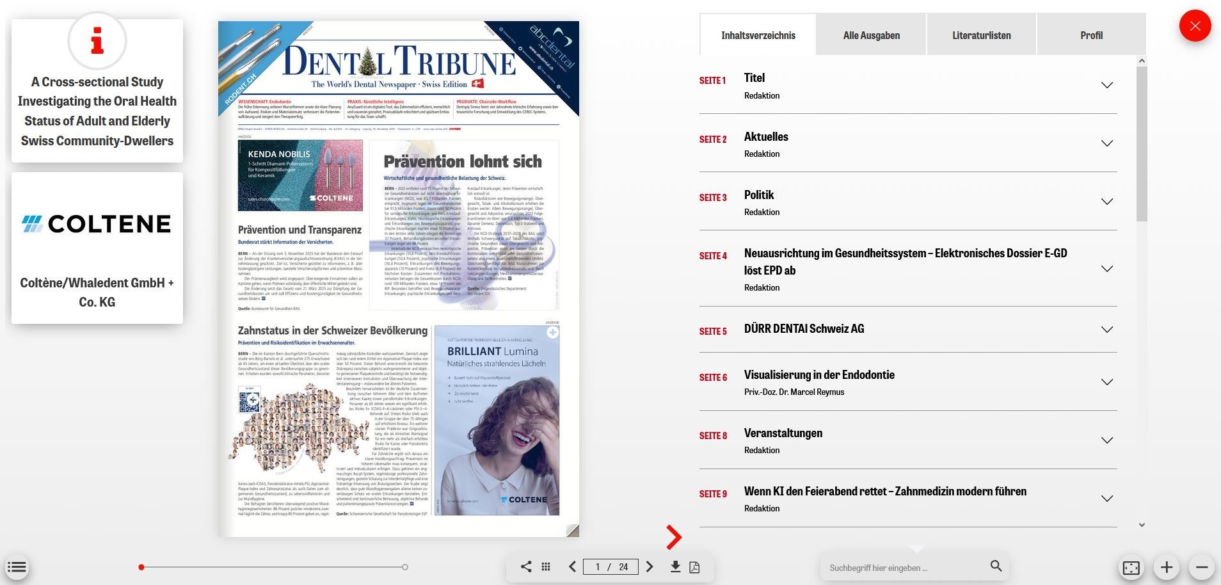Viewport: 1221px width, 585px height.
Task: Expand the Seite 2 Aktuelles entry
Action: pos(1106,143)
